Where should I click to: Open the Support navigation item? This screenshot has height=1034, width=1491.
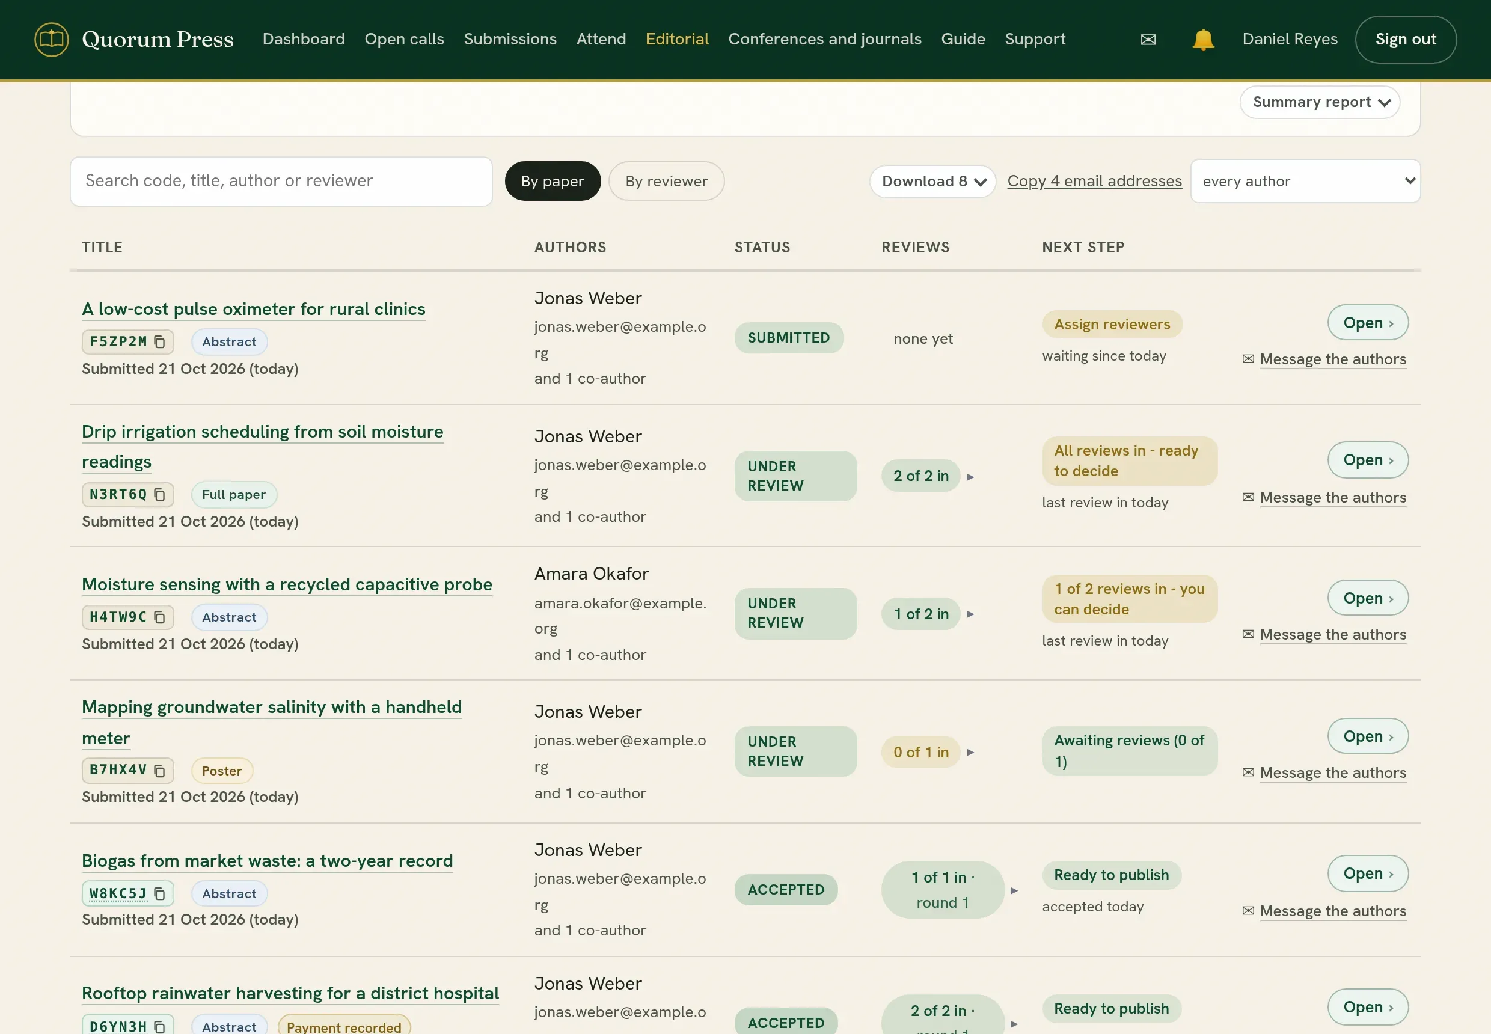(x=1035, y=40)
